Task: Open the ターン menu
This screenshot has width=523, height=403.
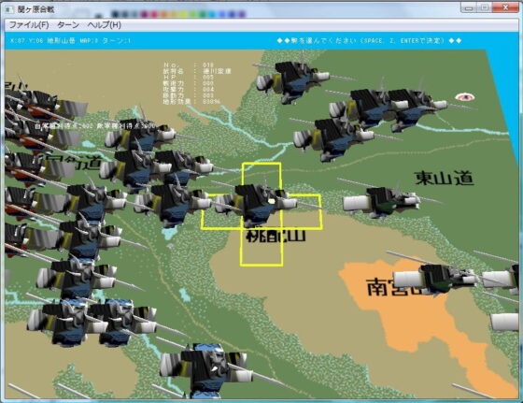Action: (67, 25)
